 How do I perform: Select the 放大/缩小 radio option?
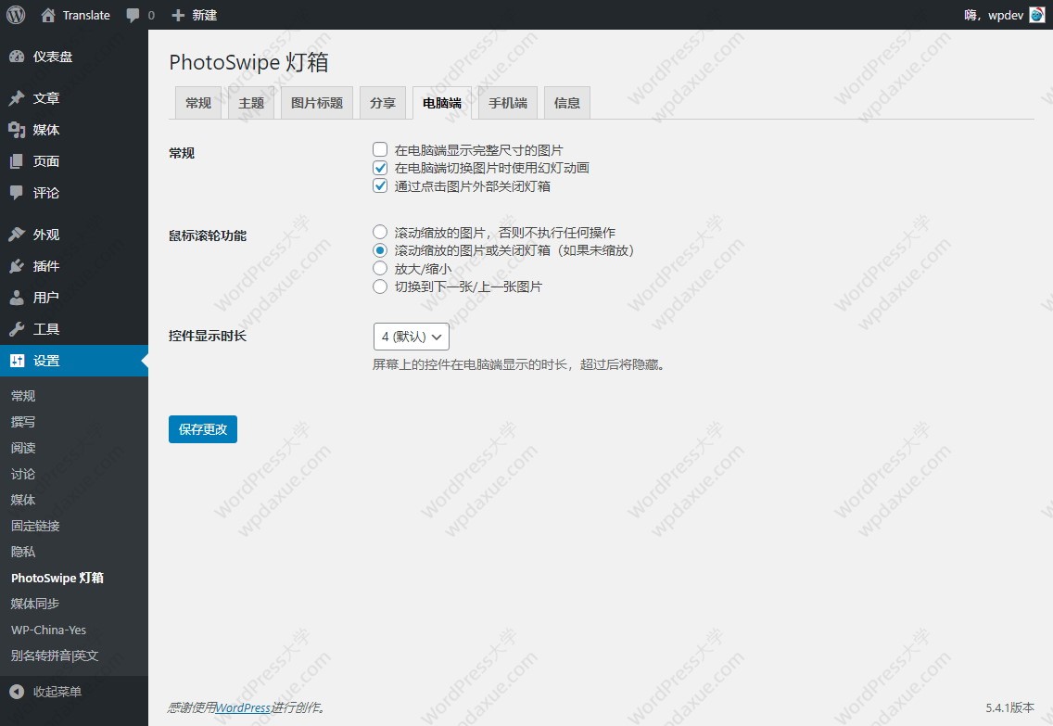click(380, 268)
